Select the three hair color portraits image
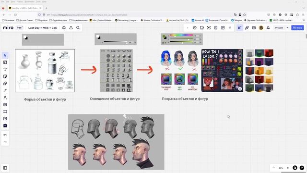The width and height of the screenshot is (307, 173). 179,71
